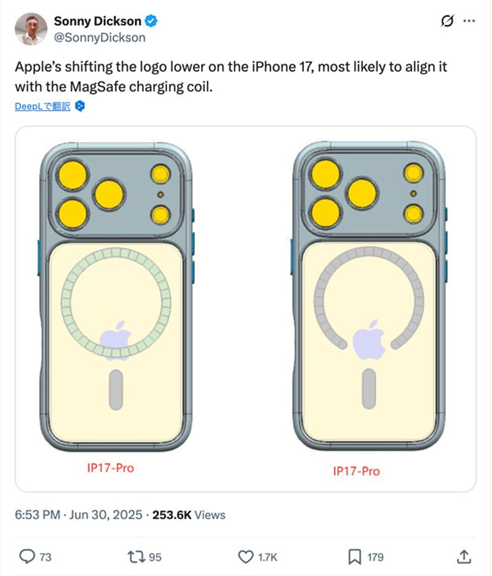Click the repost arrows icon
The width and height of the screenshot is (492, 576).
click(135, 557)
